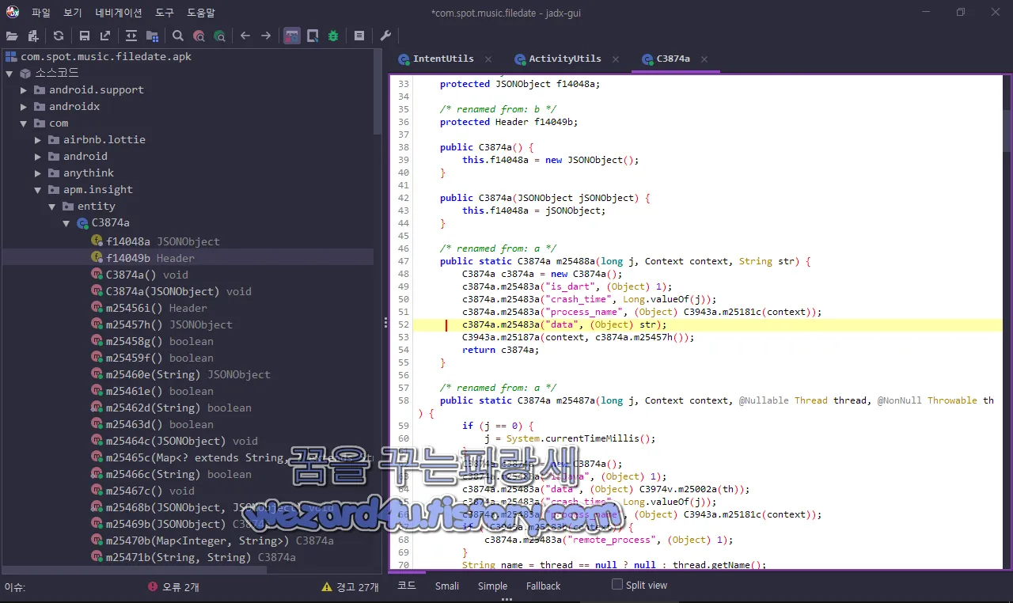Open comment search with green magnifier icon
Image resolution: width=1013 pixels, height=603 pixels.
tap(219, 36)
